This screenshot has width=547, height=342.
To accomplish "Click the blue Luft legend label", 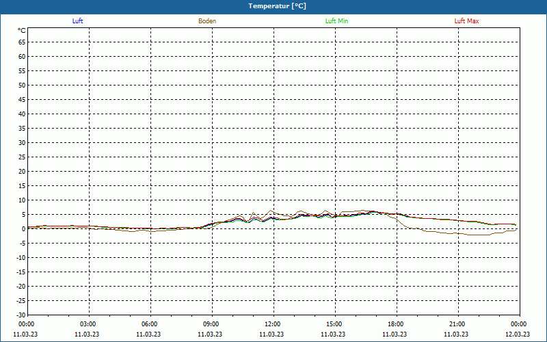I will 77,21.
